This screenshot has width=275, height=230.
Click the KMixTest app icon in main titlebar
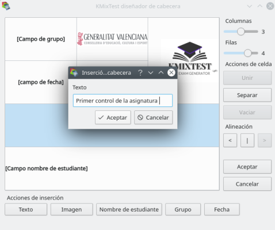[6, 6]
